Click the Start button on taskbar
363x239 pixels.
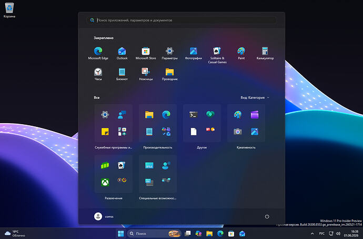(x=120, y=233)
